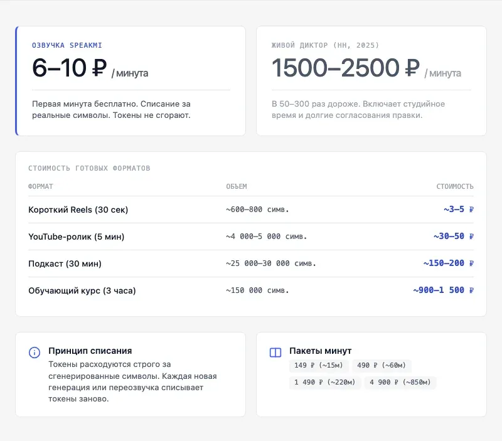Click the СТОИМОСТЬ column header
The width and height of the screenshot is (502, 441).
[455, 186]
